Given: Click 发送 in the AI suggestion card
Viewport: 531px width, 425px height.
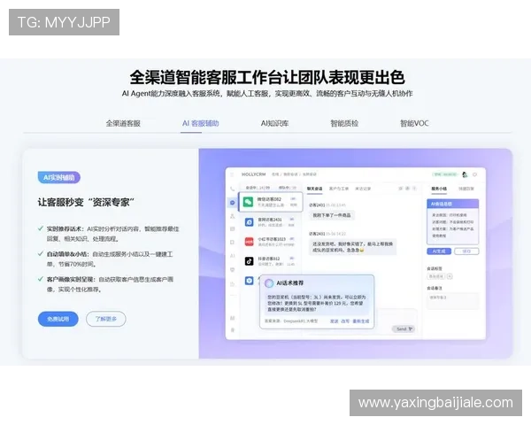Looking at the screenshot, I should (335, 321).
